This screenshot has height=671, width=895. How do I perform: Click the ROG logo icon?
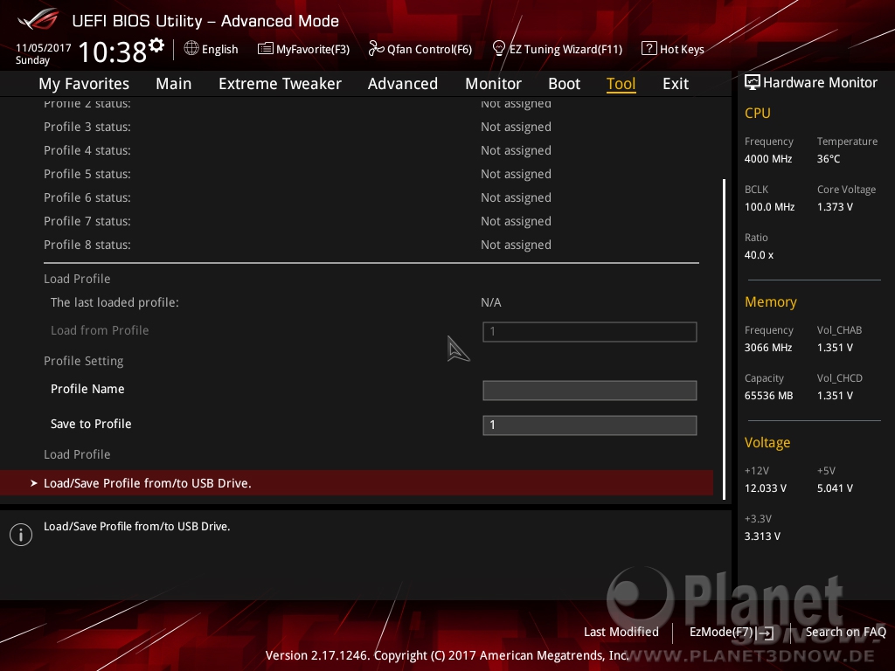(x=38, y=20)
